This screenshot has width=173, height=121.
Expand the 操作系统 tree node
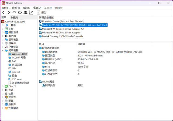(x=3, y=32)
